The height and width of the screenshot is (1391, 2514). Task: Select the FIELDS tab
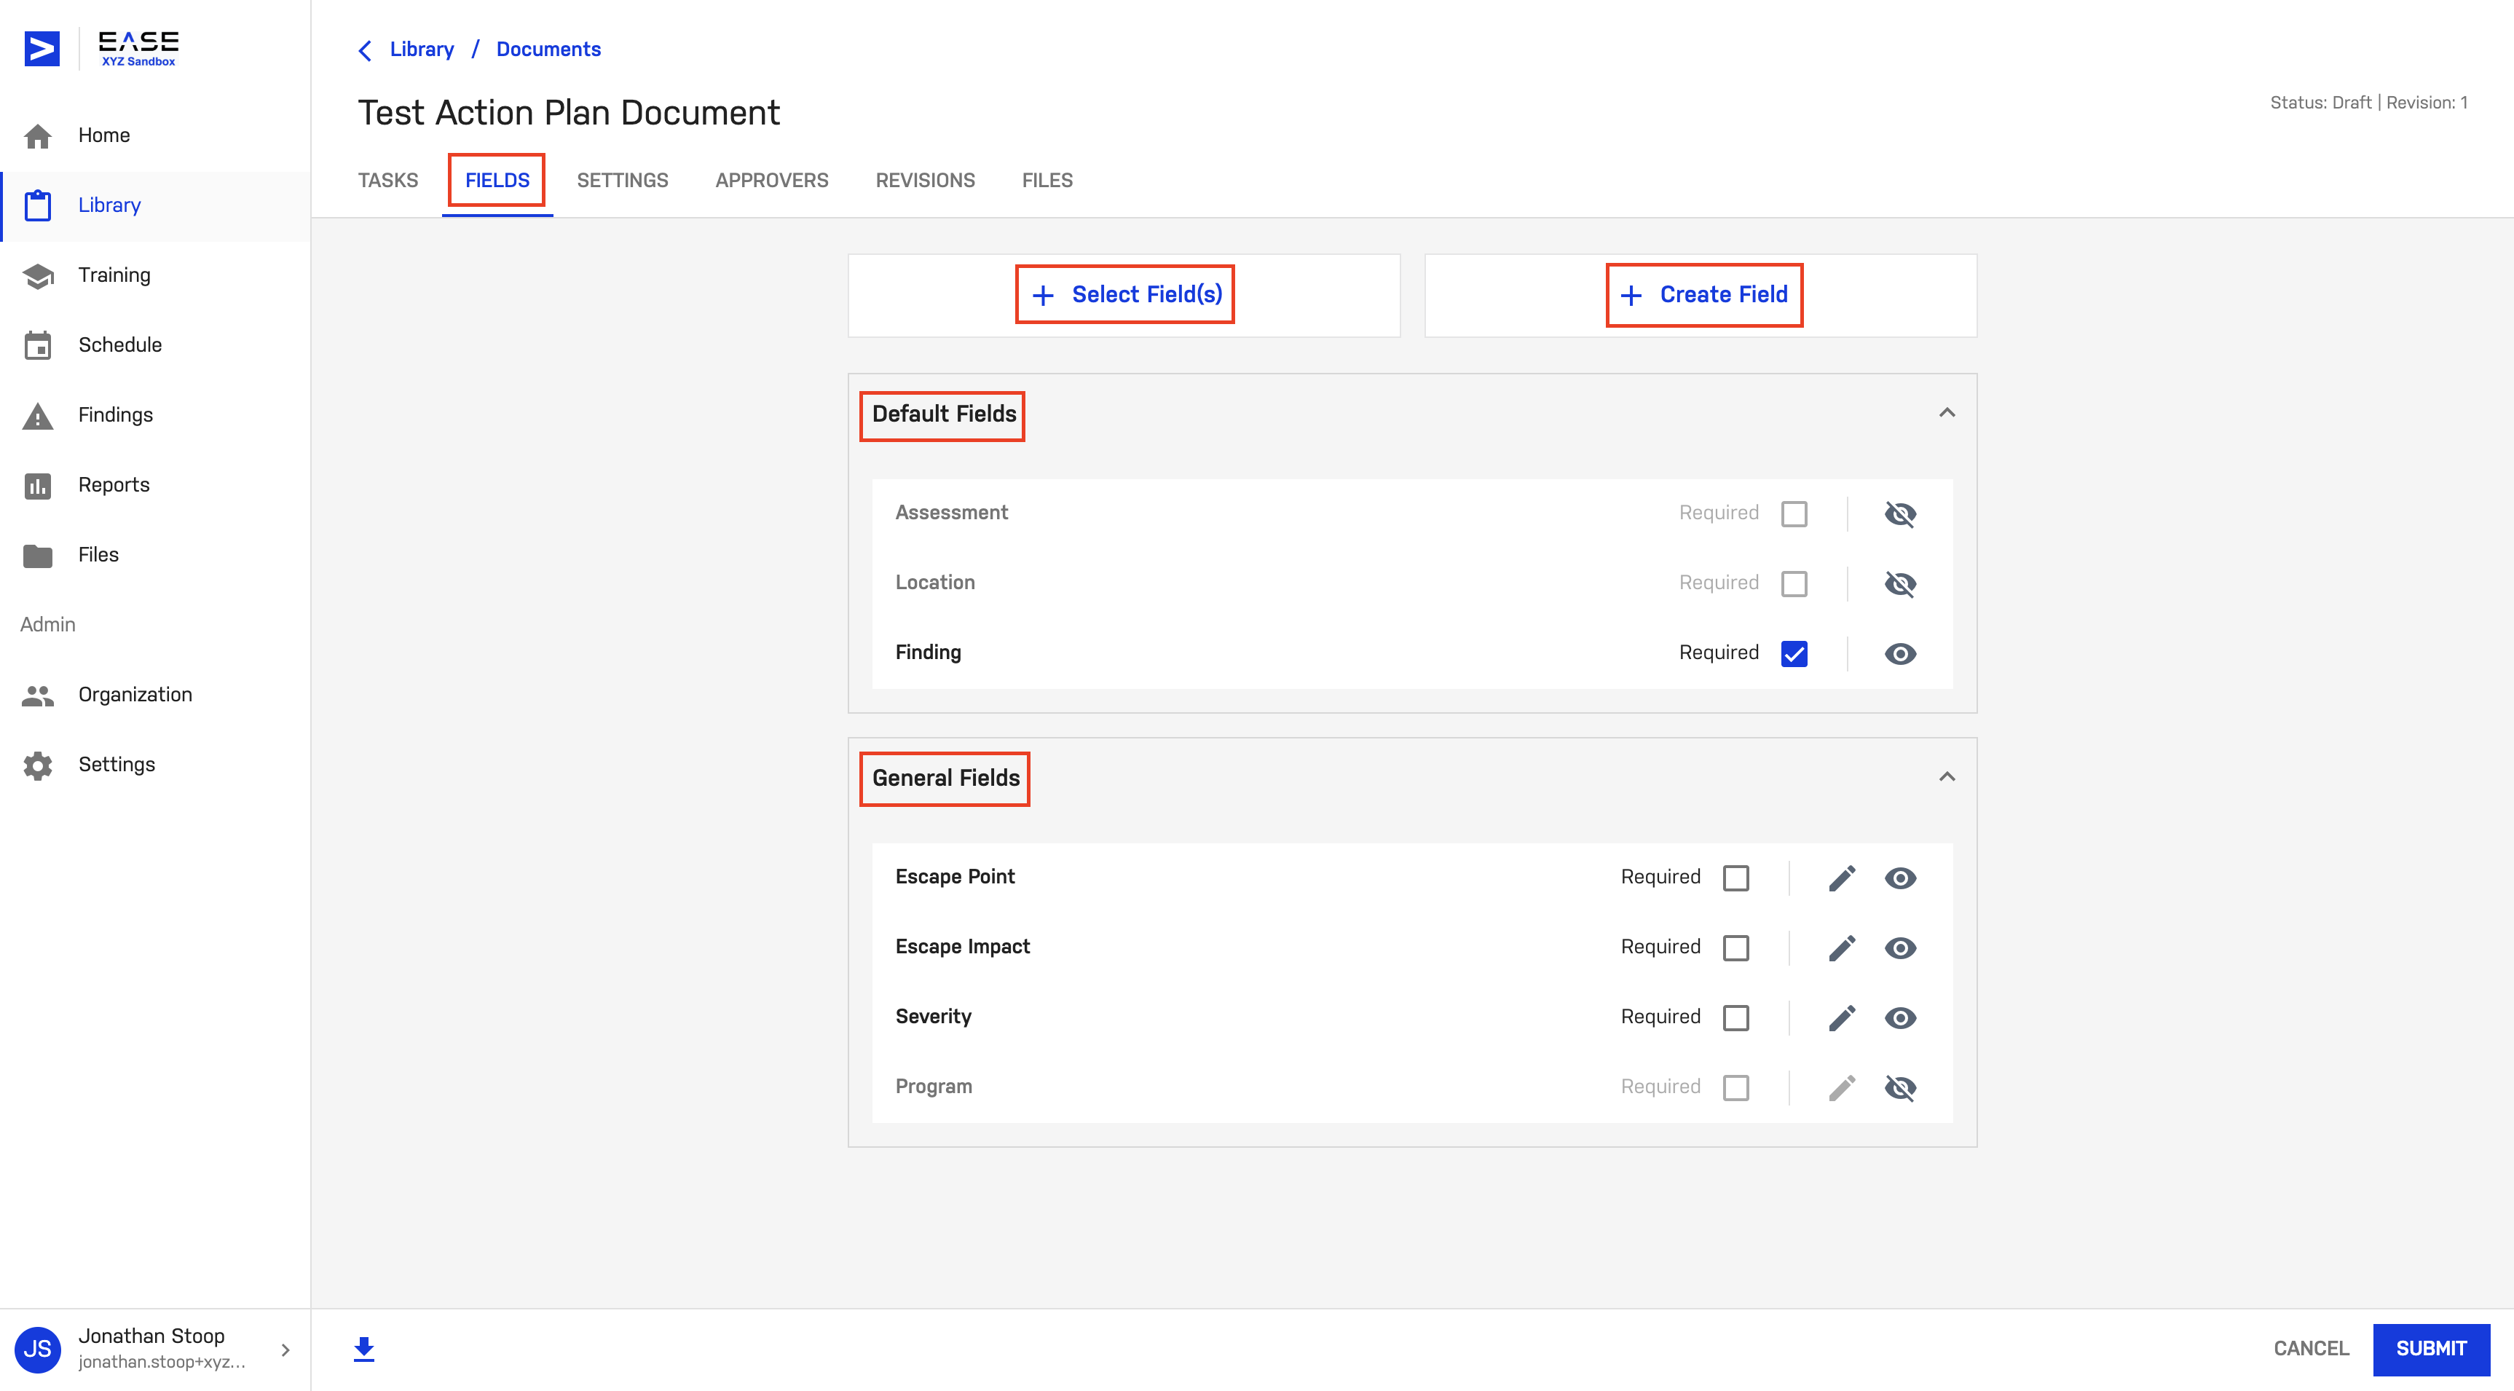497,181
